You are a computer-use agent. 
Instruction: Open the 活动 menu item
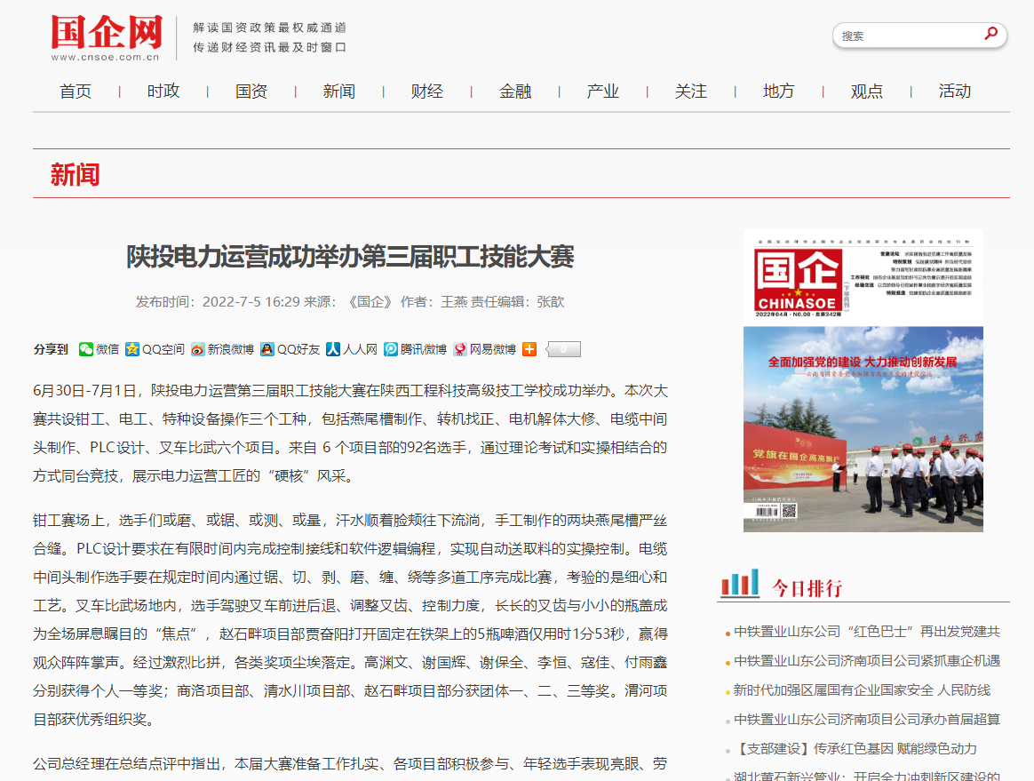click(x=955, y=92)
